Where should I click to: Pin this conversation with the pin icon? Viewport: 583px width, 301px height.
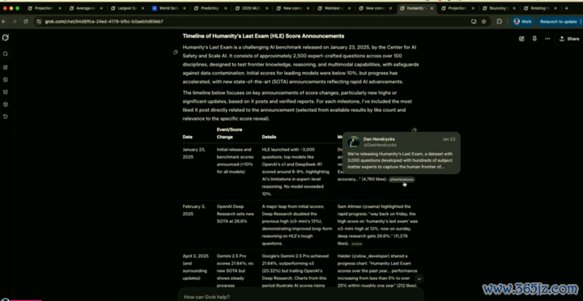(x=534, y=39)
